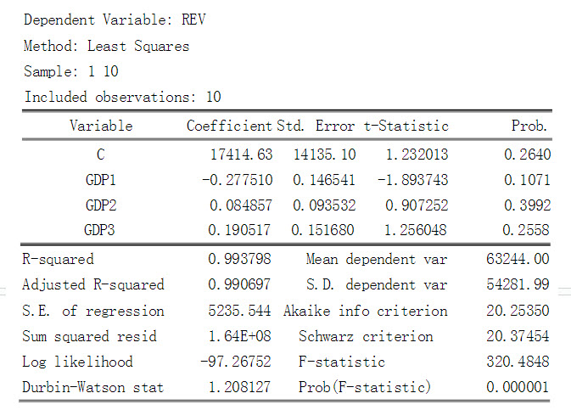Click the C coefficient value 17414.63

click(240, 155)
